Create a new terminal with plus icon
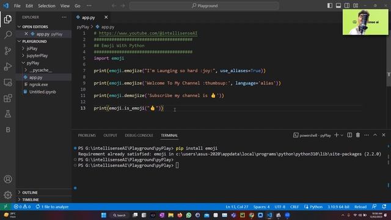Image resolution: width=391 pixels, height=220 pixels. (337, 135)
